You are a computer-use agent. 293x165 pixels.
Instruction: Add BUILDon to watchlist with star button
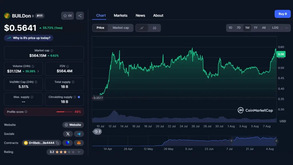[x=68, y=16]
